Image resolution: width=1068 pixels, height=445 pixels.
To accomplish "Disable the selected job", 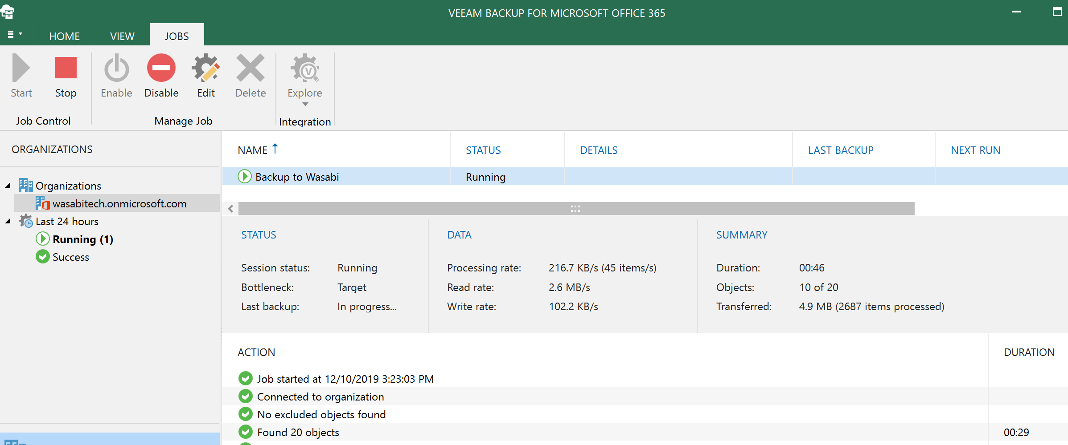I will click(x=161, y=76).
